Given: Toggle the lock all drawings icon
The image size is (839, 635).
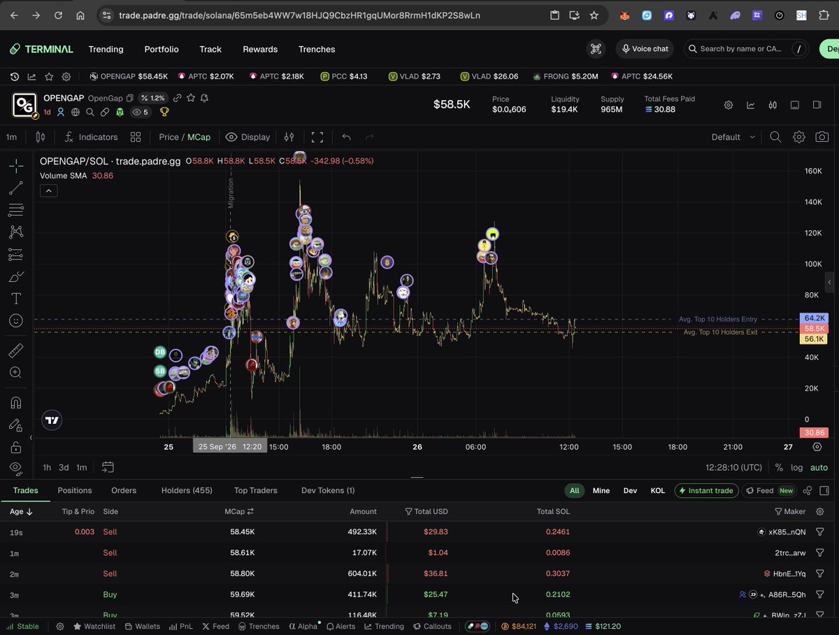Looking at the screenshot, I should pos(16,447).
